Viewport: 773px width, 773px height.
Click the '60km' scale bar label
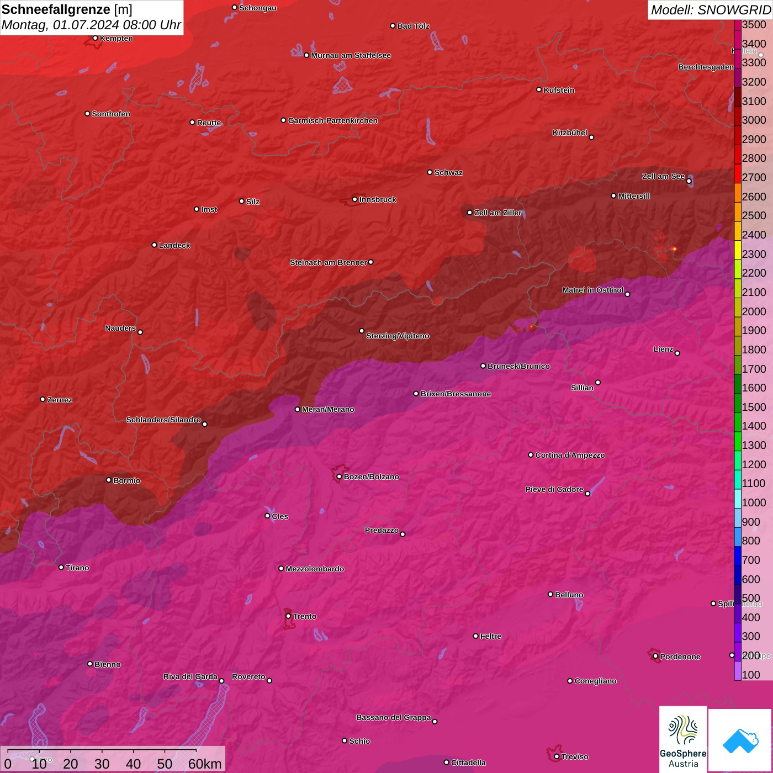[x=205, y=764]
